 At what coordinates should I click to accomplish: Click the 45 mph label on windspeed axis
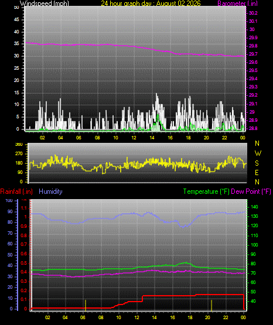click(16, 20)
